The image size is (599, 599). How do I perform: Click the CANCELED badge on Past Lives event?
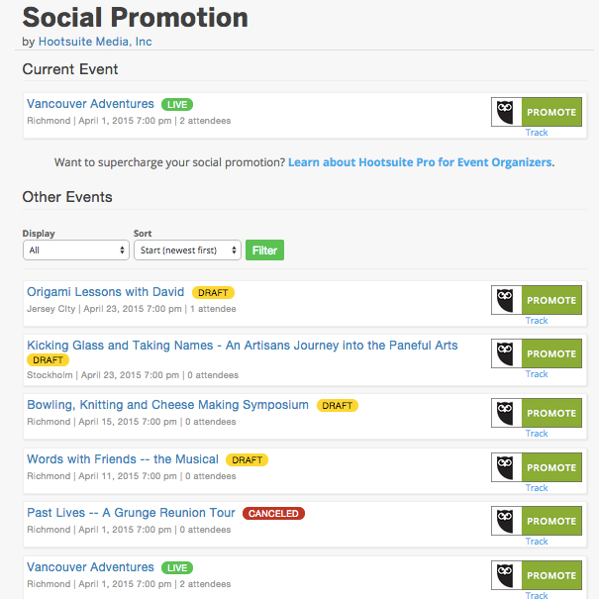(273, 514)
